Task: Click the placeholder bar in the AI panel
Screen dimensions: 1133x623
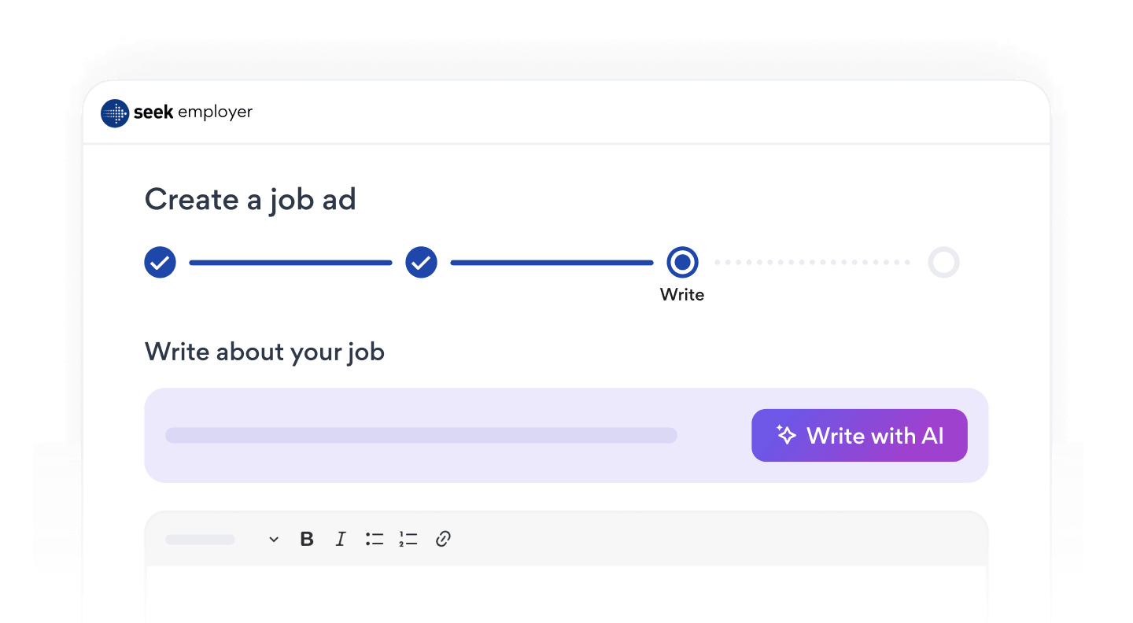Action: click(x=421, y=435)
